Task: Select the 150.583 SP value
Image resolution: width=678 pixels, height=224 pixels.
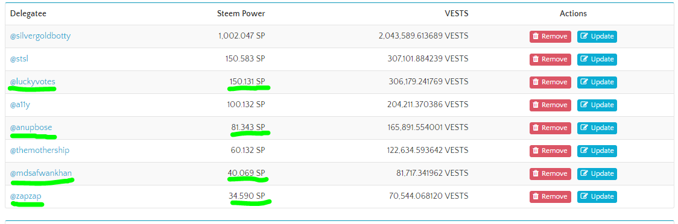Action: [x=245, y=58]
